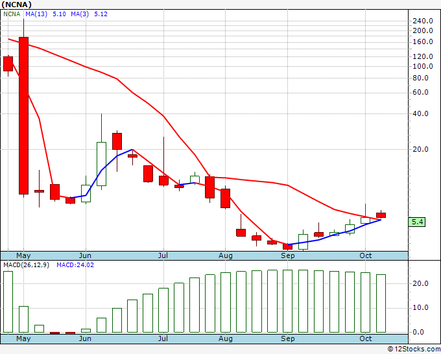
Task: Click the Jun label on MACD axis
Action: 85,338
